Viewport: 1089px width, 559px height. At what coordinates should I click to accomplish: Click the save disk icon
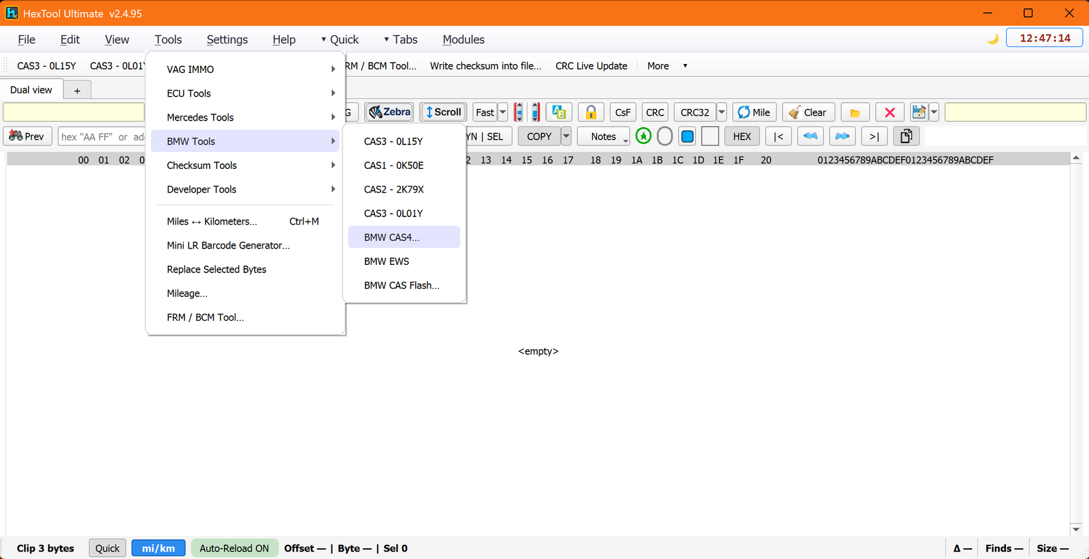click(x=919, y=112)
